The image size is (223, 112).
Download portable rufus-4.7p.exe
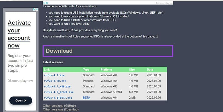coord(55,81)
